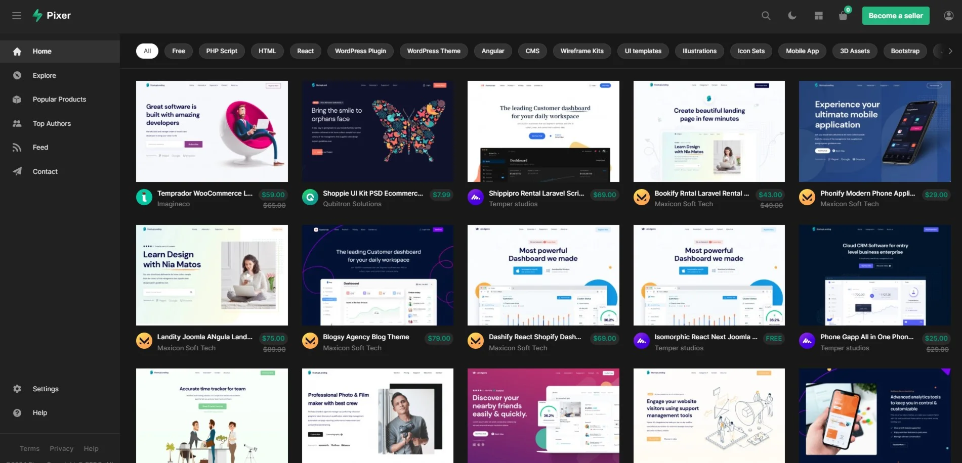Click Maxicon avatar beside Bookify Rntal
The image size is (962, 463).
pyautogui.click(x=642, y=197)
